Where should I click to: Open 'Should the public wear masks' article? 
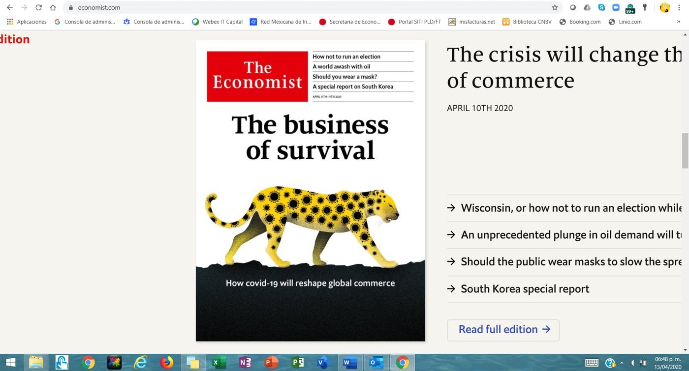(x=571, y=261)
